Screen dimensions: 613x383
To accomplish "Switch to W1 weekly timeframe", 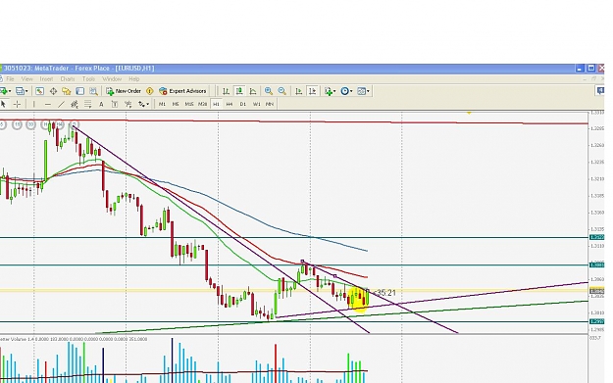I will coord(256,104).
